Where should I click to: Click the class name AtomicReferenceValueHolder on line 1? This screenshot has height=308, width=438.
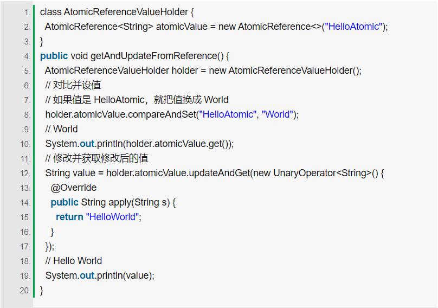click(x=127, y=12)
